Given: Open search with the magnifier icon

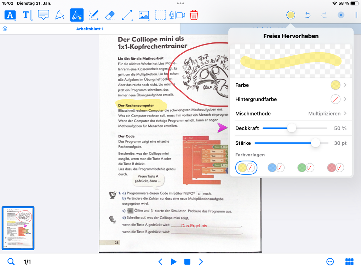Looking at the screenshot, I should click(x=11, y=262).
